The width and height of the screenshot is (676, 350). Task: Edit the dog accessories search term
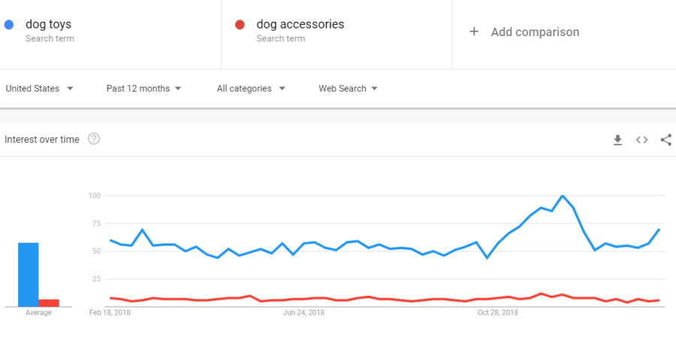point(300,24)
